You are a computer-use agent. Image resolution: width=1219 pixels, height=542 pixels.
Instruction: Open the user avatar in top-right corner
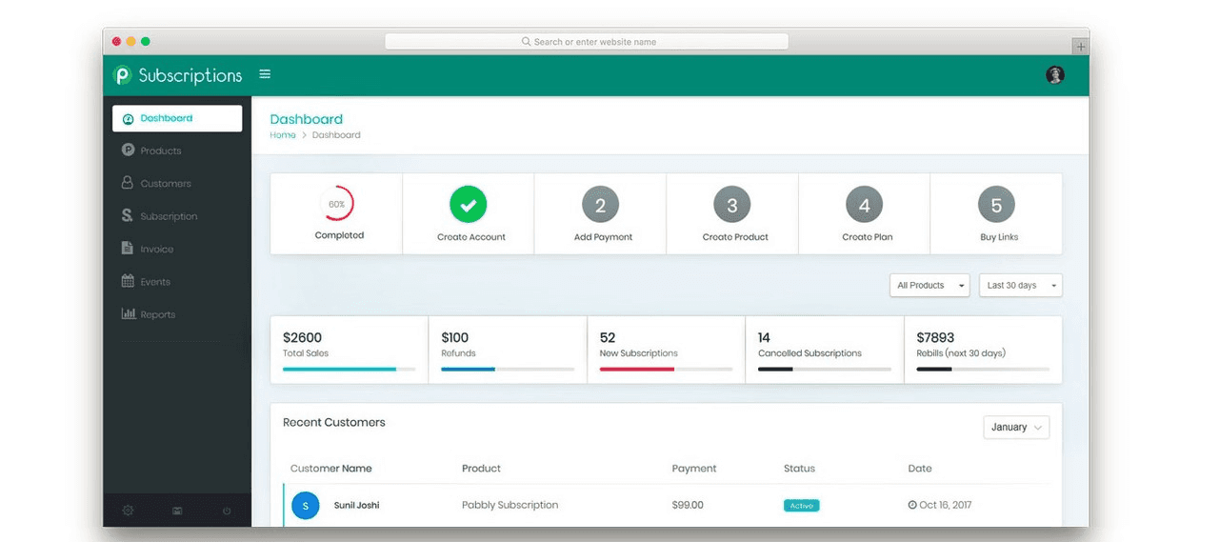pos(1054,75)
